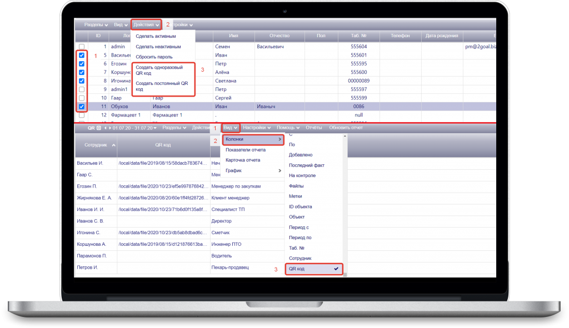This screenshot has height=328, width=569.
Task: Open the Вид dropdown in QR report toolbar
Action: point(231,128)
